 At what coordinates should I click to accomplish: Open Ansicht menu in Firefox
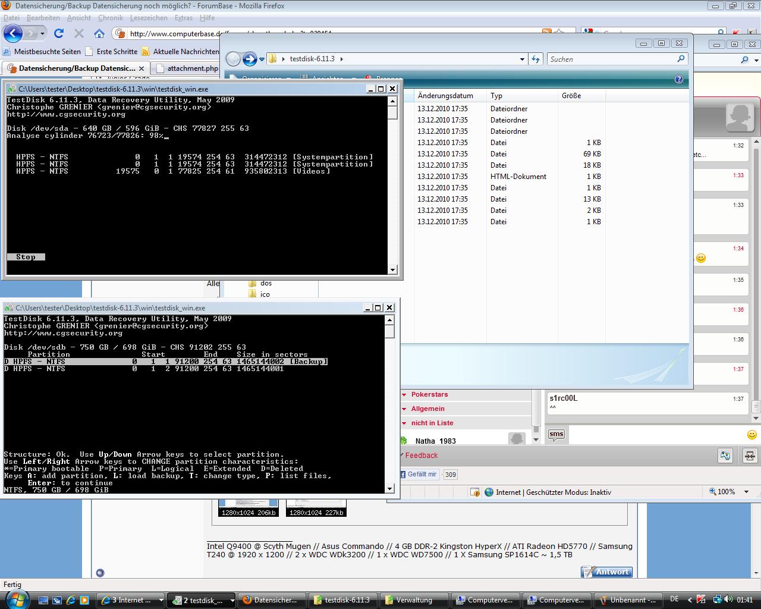[79, 18]
